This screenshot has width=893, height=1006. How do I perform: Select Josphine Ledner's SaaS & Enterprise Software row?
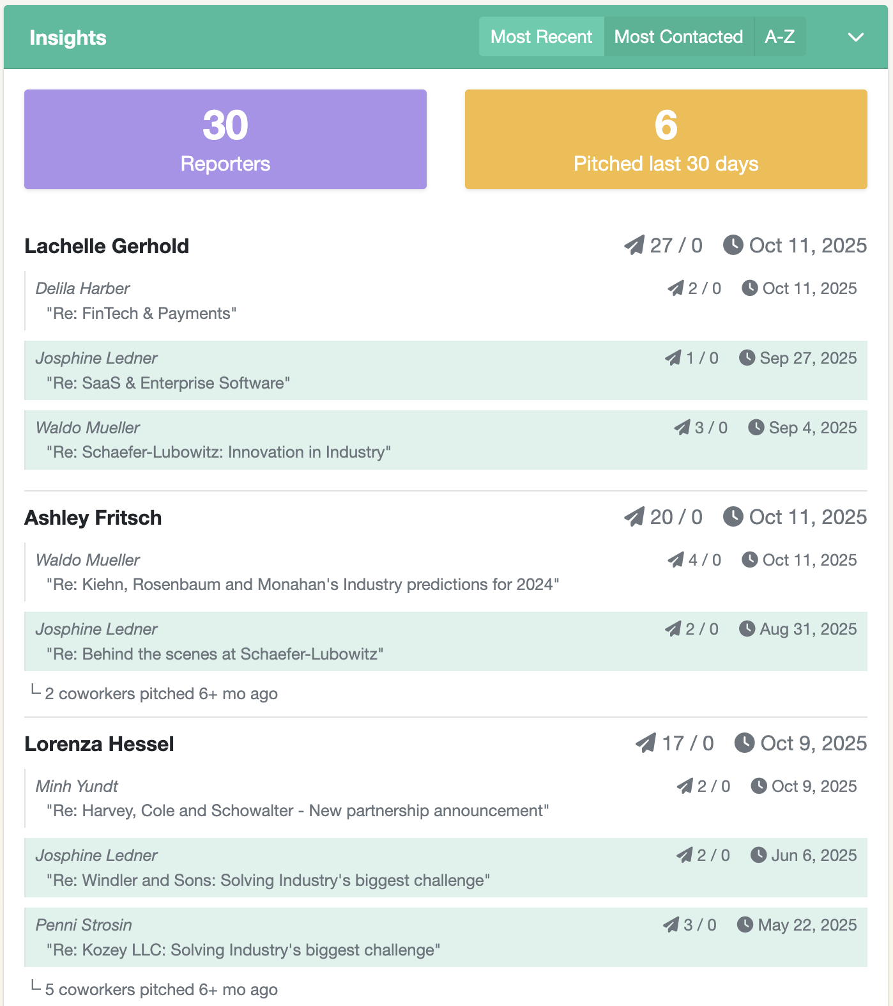click(445, 371)
